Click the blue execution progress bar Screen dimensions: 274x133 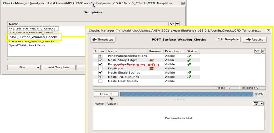tap(187, 94)
